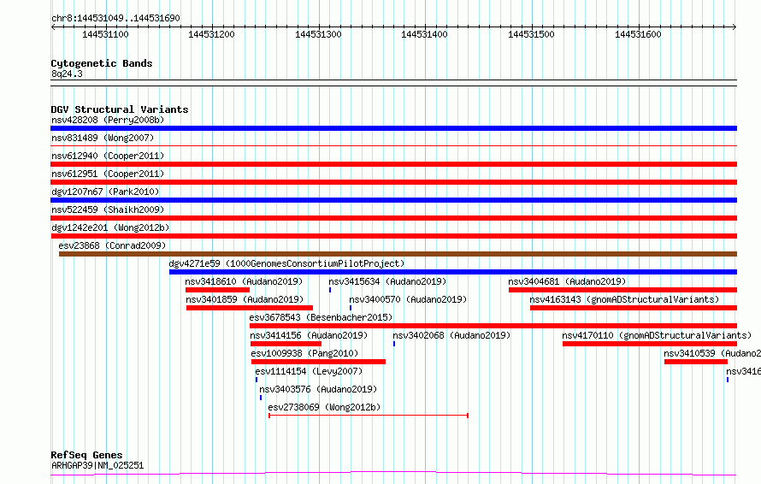
Task: Click the blue bar of nsv428208
Action: pyautogui.click(x=393, y=128)
